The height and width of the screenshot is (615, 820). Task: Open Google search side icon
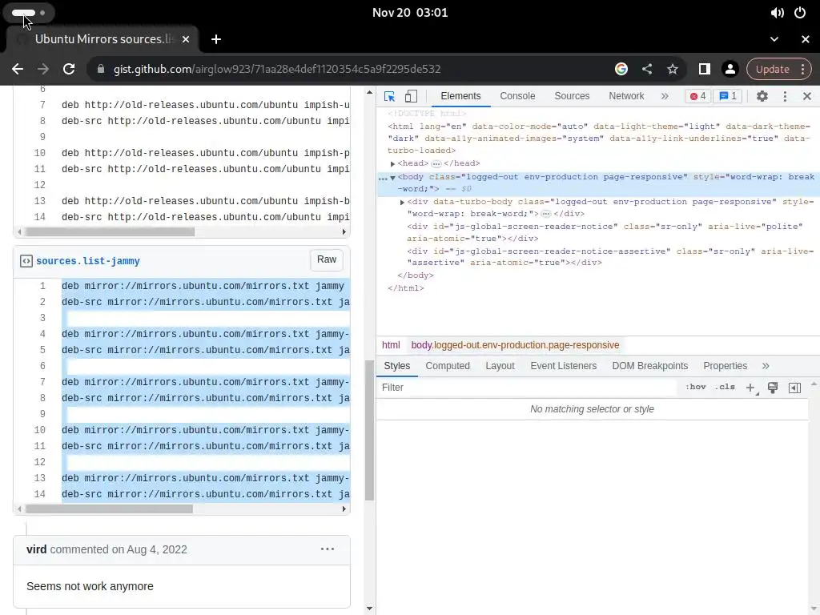tap(621, 69)
